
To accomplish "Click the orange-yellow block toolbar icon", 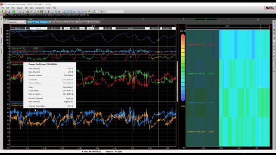I will [x=41, y=12].
